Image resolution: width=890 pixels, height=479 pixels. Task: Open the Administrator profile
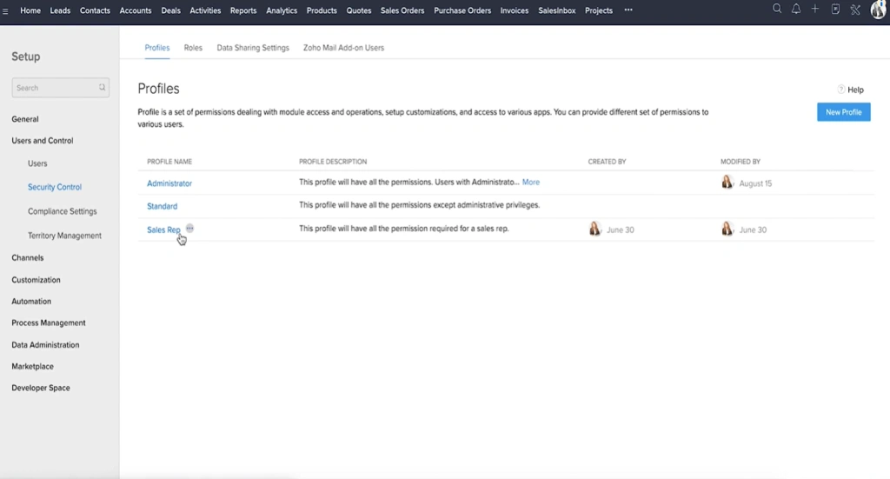tap(169, 183)
